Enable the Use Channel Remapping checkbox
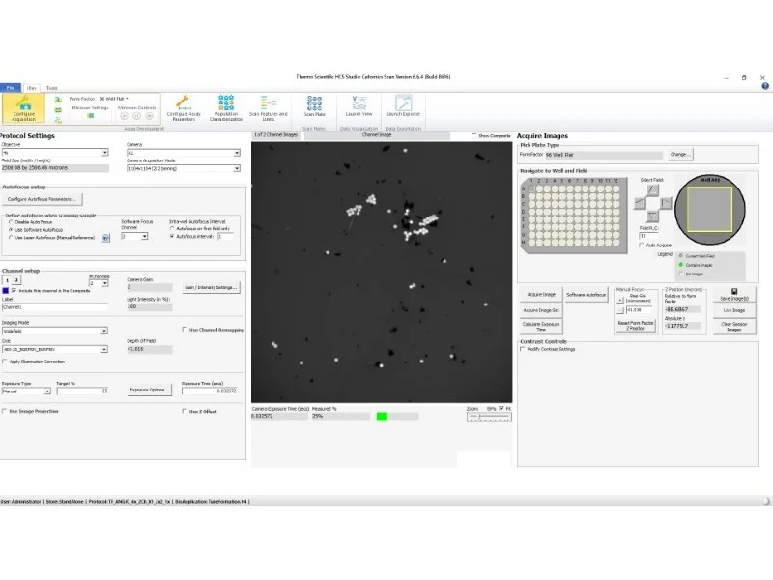 point(186,328)
